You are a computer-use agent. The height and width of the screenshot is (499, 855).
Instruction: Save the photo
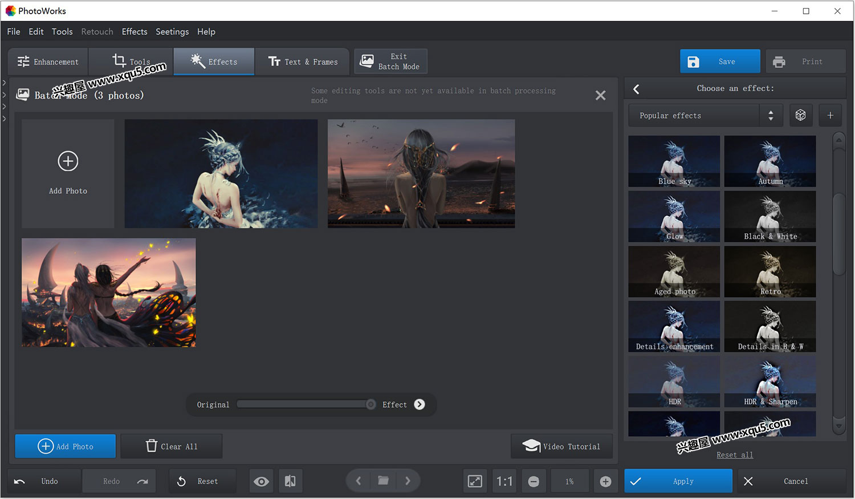pos(720,62)
